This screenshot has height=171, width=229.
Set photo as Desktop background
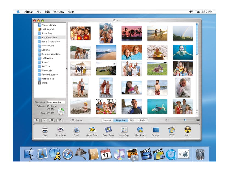coord(156,130)
